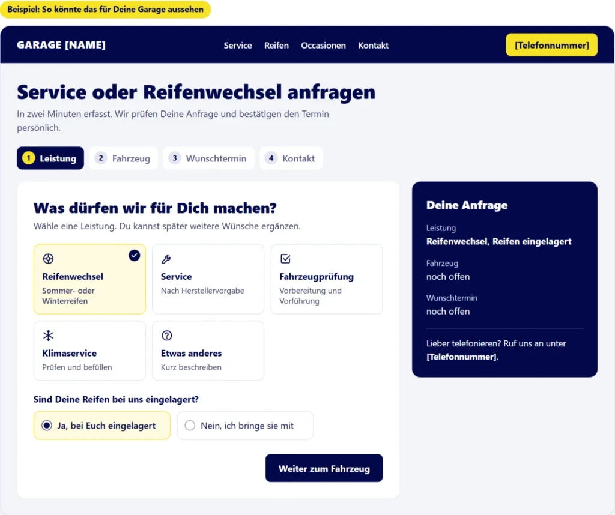The image size is (615, 515).
Task: Click 'Reifenwechsel, Reifen eingelagert' summary text
Action: point(499,241)
